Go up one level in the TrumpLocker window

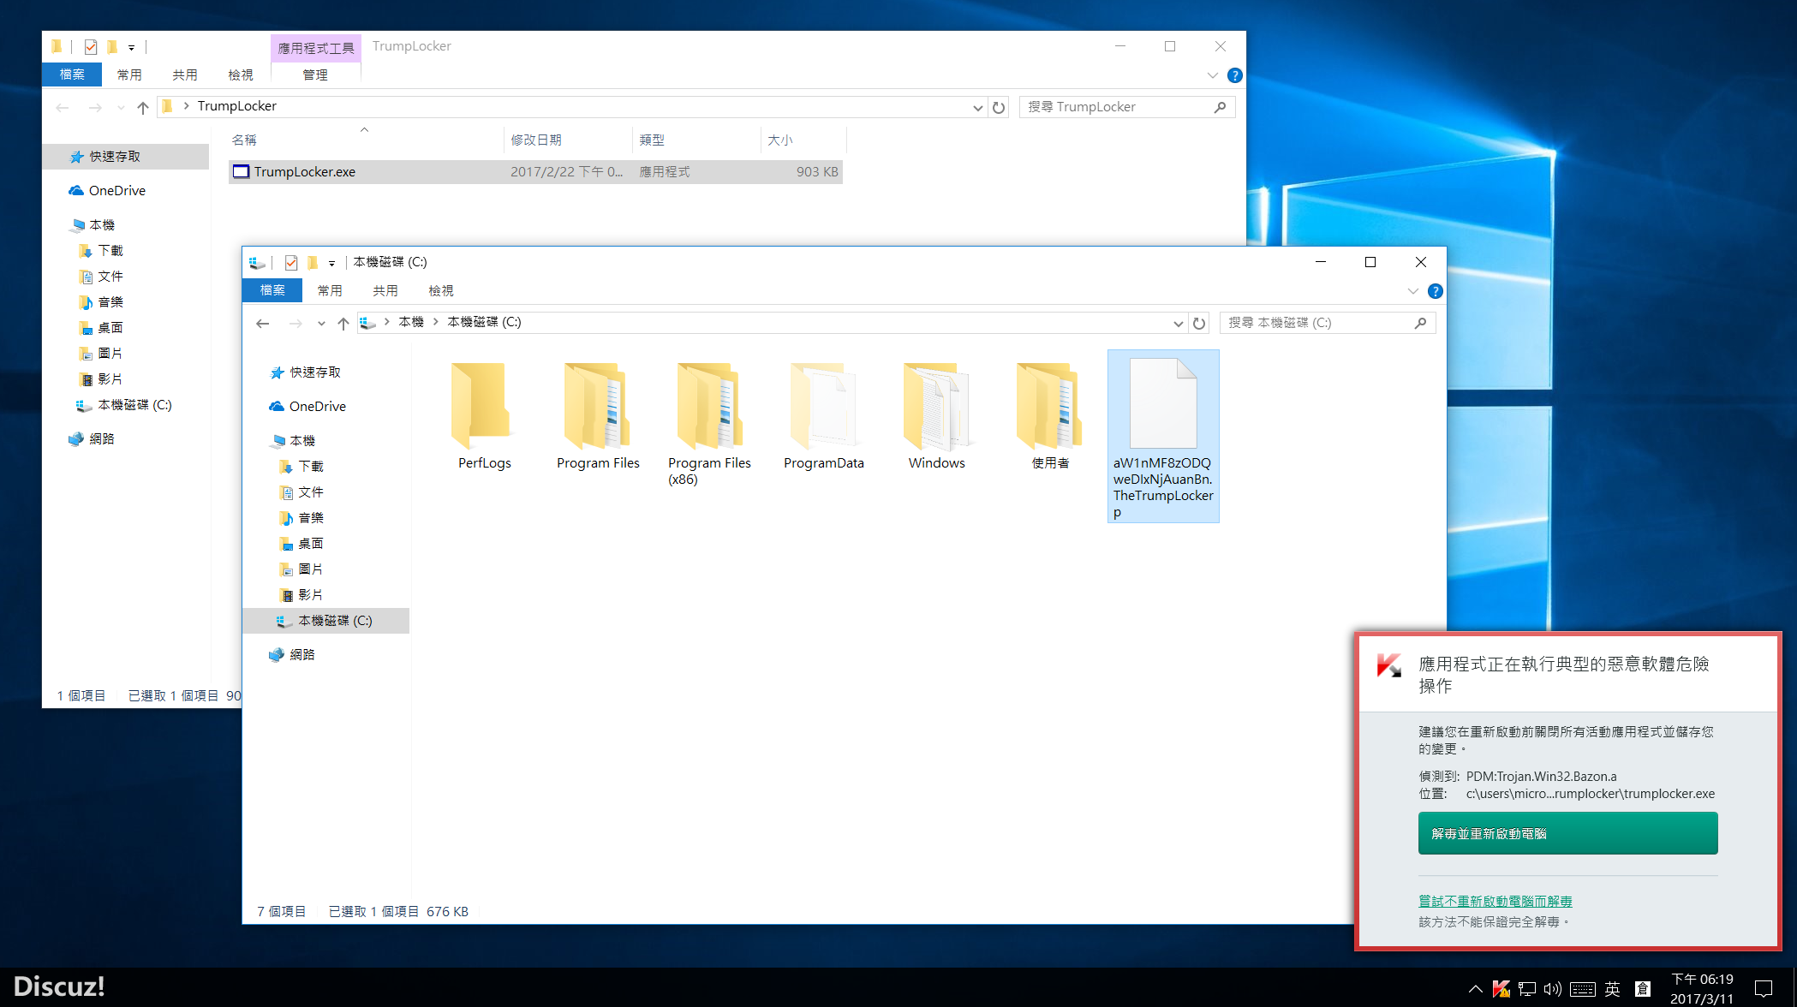(x=143, y=107)
